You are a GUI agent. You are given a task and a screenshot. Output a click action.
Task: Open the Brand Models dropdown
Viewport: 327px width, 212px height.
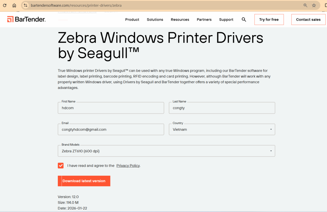tap(166, 151)
